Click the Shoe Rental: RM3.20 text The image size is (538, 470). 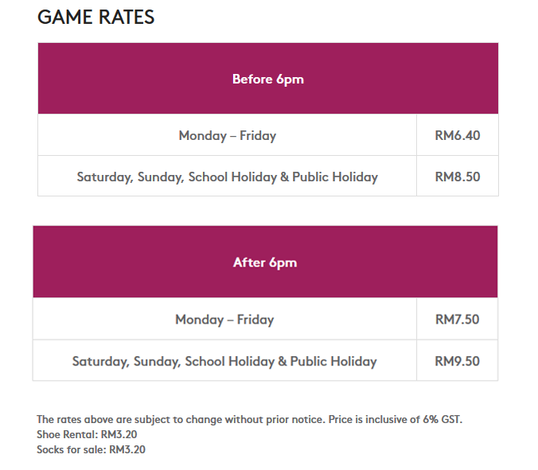(x=87, y=434)
